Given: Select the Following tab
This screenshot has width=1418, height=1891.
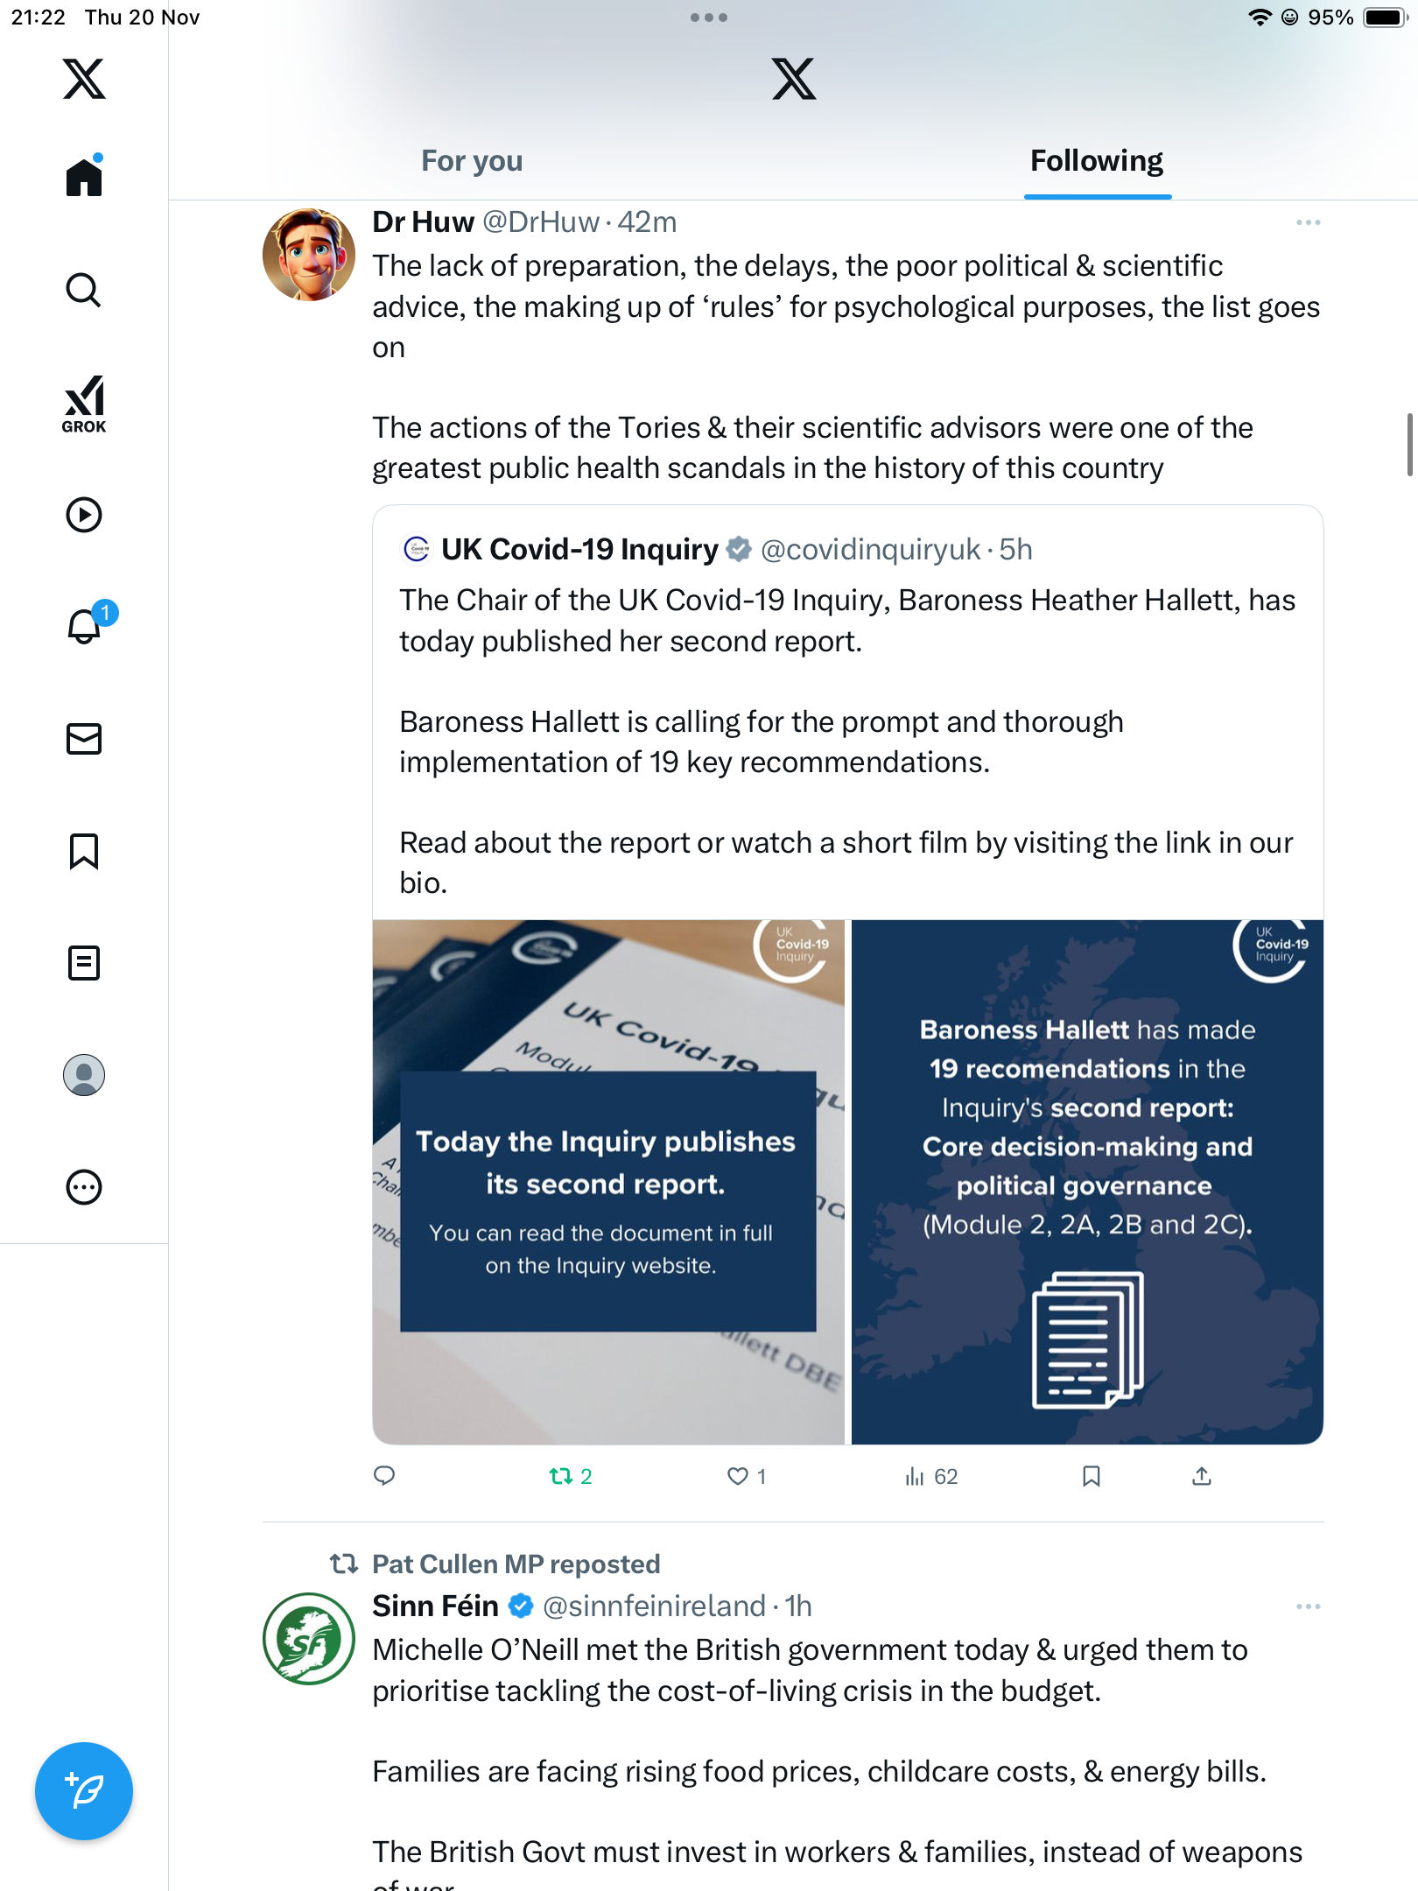Looking at the screenshot, I should pyautogui.click(x=1096, y=161).
